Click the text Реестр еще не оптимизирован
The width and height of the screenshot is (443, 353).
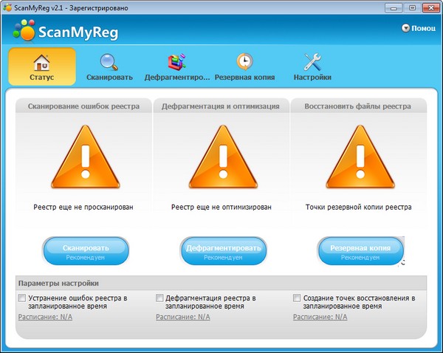[221, 208]
